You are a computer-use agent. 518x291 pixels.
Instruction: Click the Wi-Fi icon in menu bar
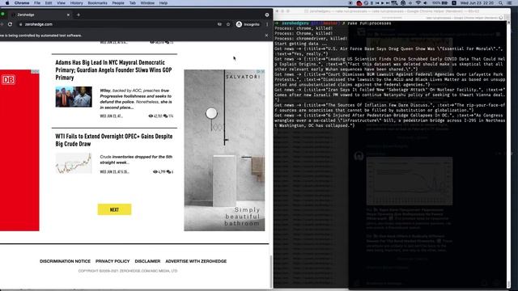(418, 3)
